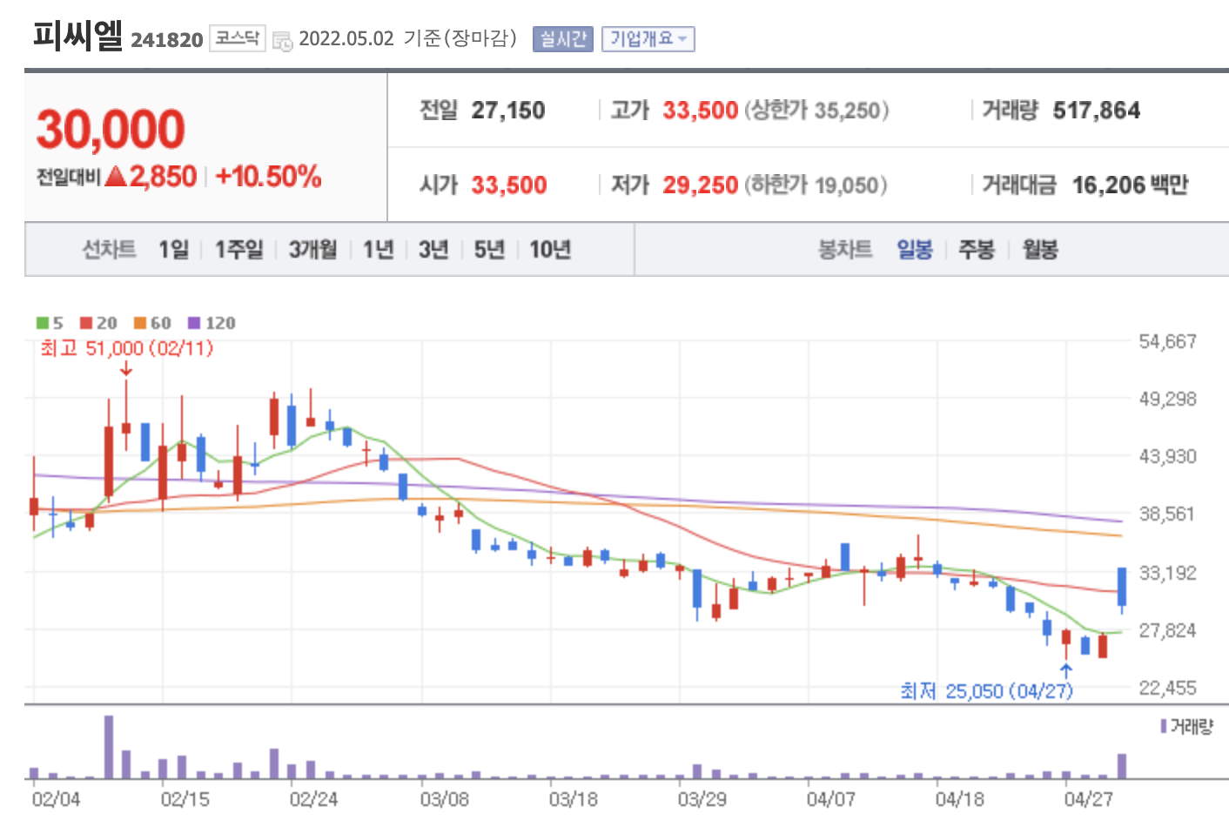Click the 54,667 price axis label

click(x=1167, y=342)
